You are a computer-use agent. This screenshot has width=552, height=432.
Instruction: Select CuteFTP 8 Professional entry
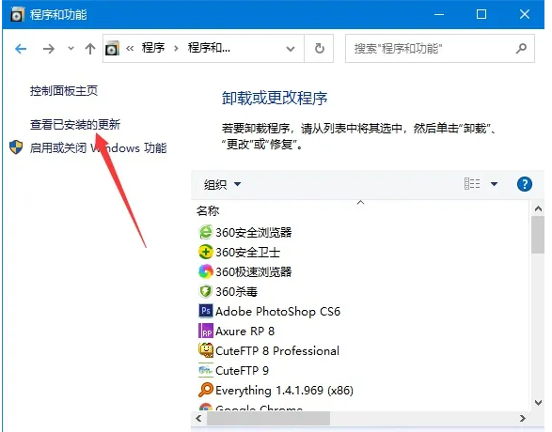277,351
